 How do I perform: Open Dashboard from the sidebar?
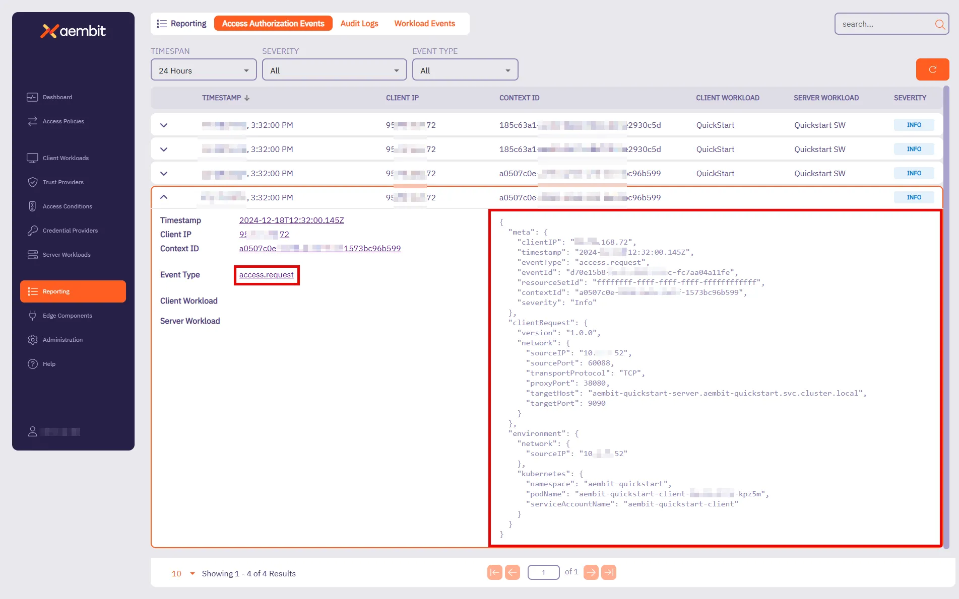click(x=57, y=97)
